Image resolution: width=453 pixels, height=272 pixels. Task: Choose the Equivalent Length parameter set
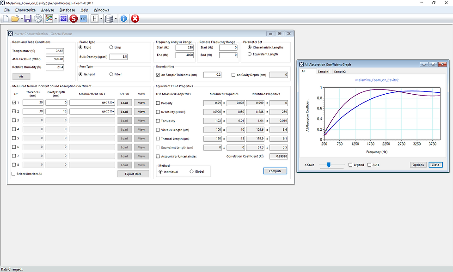tap(250, 54)
